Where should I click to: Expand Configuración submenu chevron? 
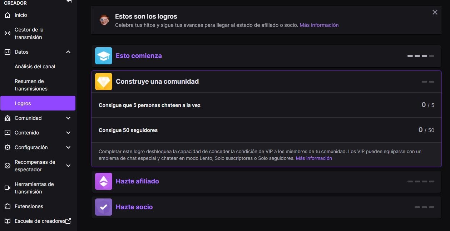tap(68, 148)
